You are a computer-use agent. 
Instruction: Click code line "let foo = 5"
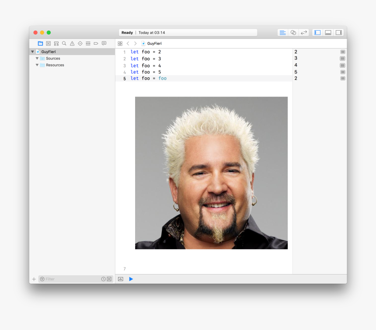[146, 72]
